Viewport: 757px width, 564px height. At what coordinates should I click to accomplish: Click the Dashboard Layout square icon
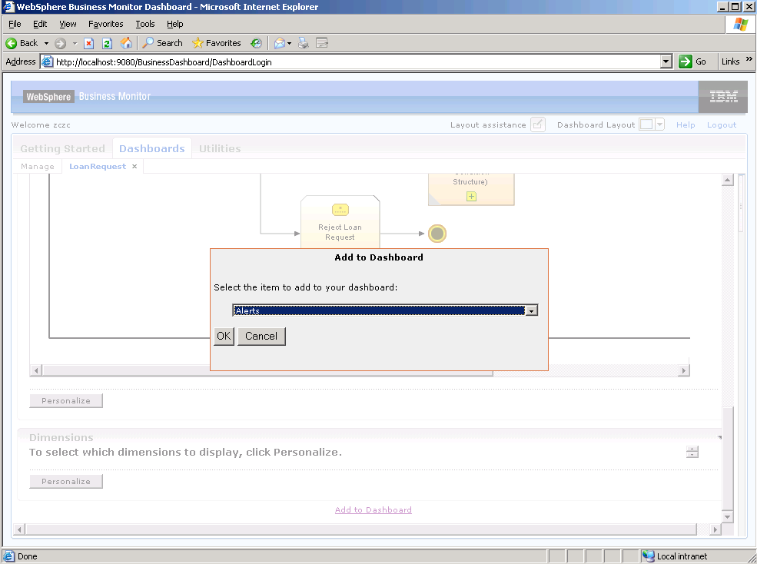click(646, 124)
